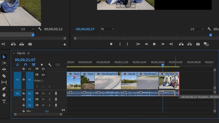Toggle A1 source patching button
Screen dimensions: 219x123
click(x=17, y=93)
